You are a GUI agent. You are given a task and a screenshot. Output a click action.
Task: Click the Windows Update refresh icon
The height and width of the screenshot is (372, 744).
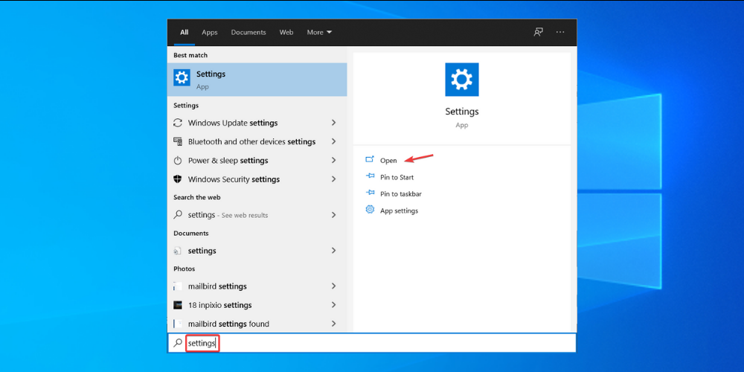tap(178, 123)
